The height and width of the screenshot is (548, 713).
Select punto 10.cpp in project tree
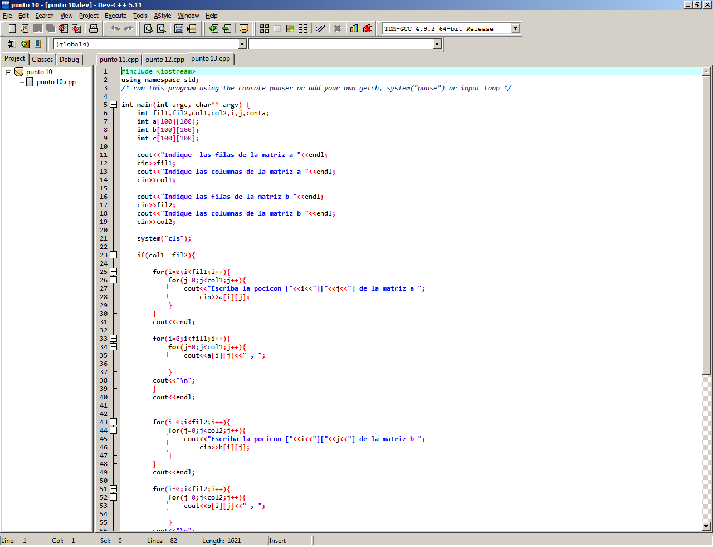[x=56, y=82]
